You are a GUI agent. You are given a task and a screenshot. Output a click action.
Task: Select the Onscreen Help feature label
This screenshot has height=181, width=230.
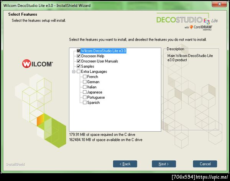tap(92, 56)
